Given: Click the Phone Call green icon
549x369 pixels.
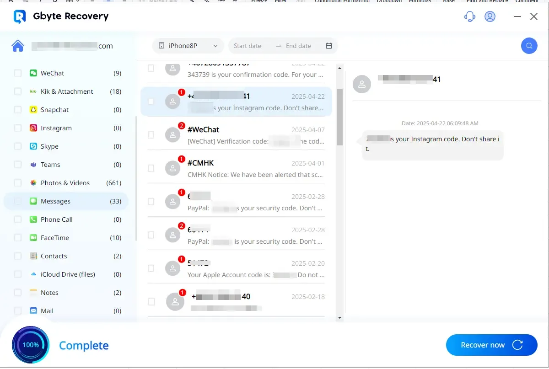Looking at the screenshot, I should tap(33, 219).
